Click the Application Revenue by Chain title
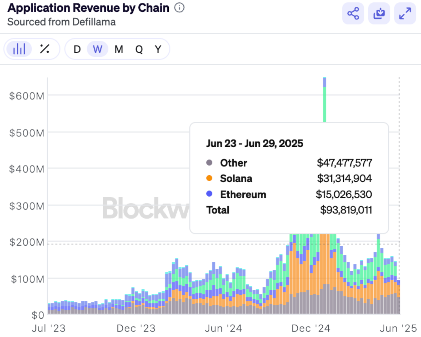Screen dimensions: 421x337 point(88,8)
